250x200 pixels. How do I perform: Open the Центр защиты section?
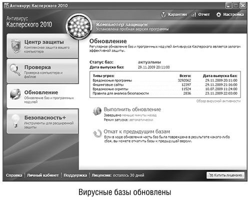[x=42, y=46]
